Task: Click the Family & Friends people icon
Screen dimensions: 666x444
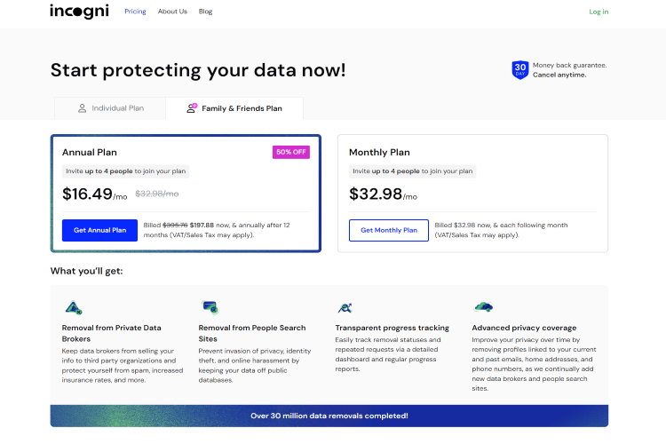Action: click(192, 108)
